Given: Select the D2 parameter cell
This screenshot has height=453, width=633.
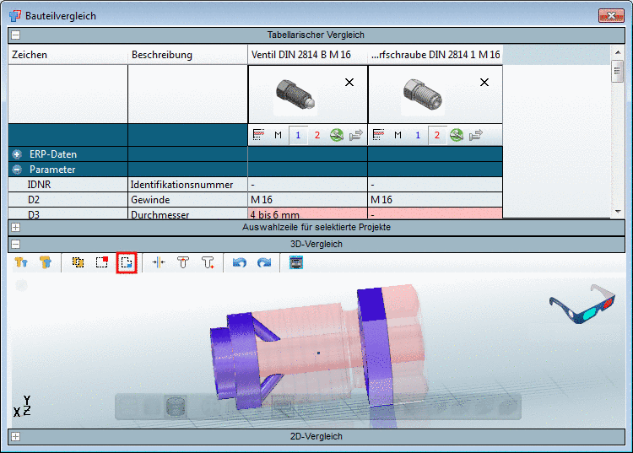Looking at the screenshot, I should (x=68, y=200).
